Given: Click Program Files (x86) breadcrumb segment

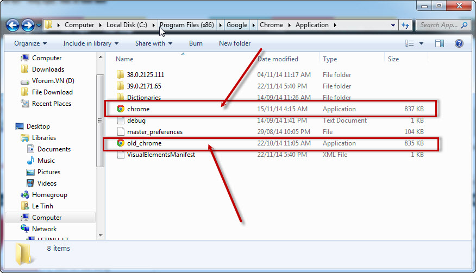Looking at the screenshot, I should [x=187, y=25].
